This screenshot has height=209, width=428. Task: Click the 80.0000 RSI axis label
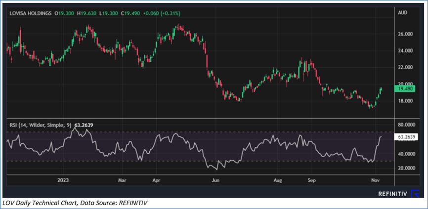406,125
